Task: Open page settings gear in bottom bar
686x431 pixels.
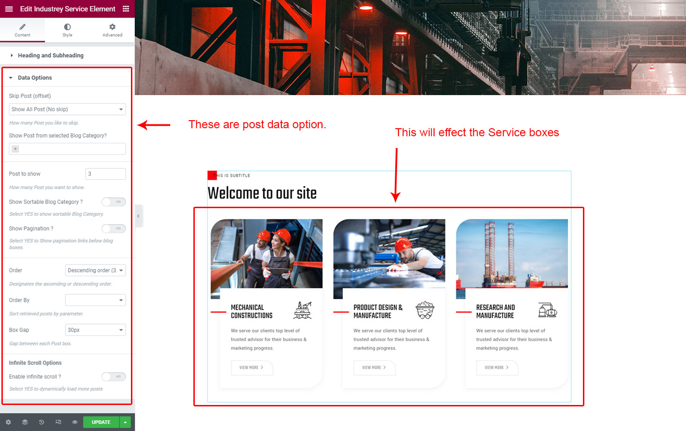Action: pyautogui.click(x=8, y=422)
